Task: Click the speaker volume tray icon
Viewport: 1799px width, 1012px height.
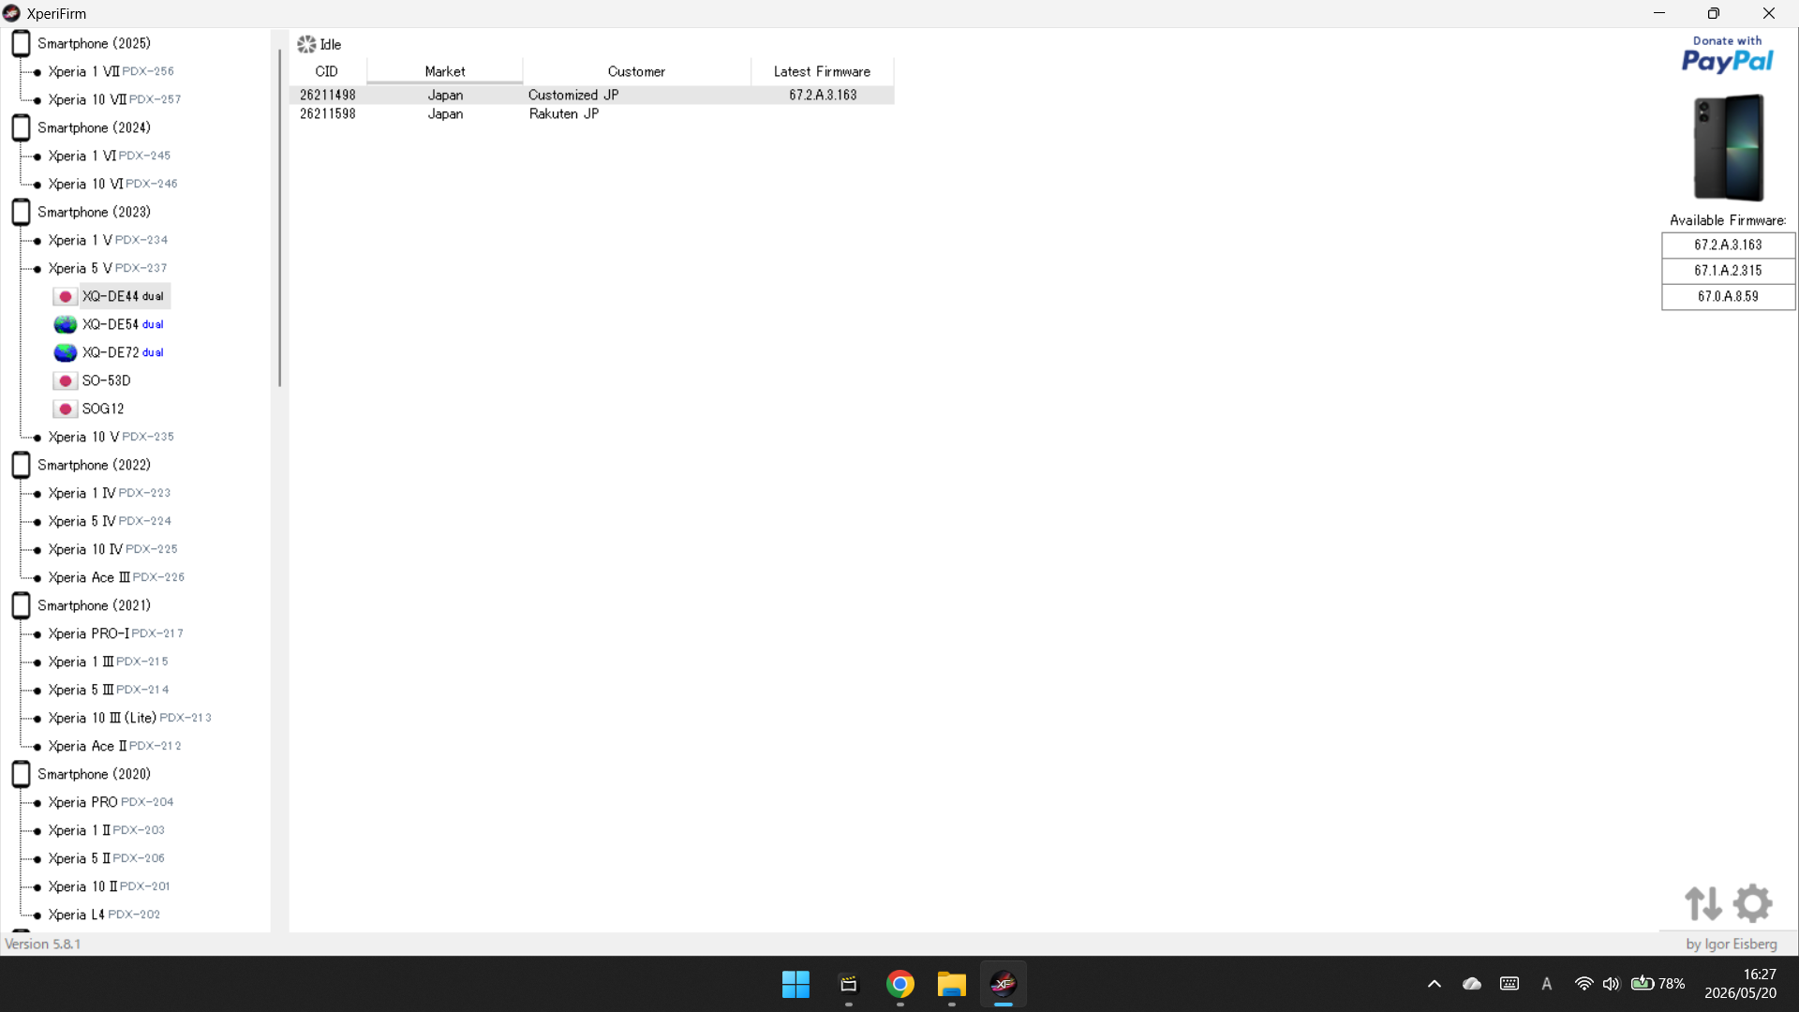Action: [x=1611, y=984]
